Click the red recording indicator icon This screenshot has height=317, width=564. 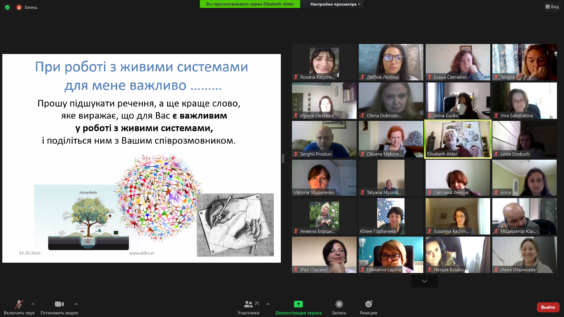(x=19, y=7)
